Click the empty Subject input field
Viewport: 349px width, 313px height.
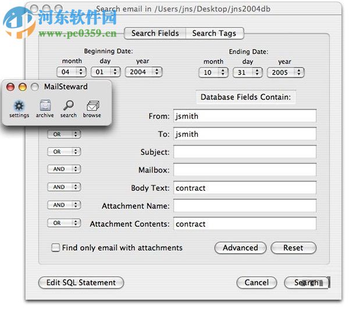click(x=245, y=152)
